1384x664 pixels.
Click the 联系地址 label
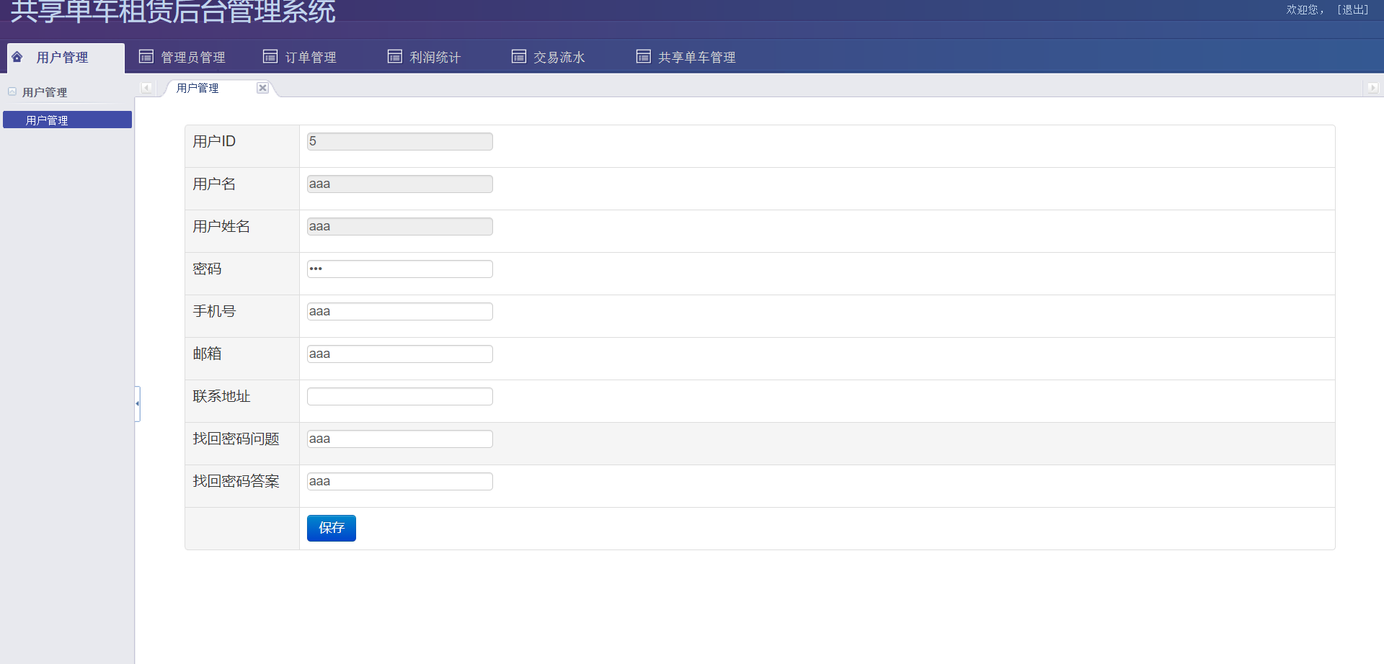[221, 396]
